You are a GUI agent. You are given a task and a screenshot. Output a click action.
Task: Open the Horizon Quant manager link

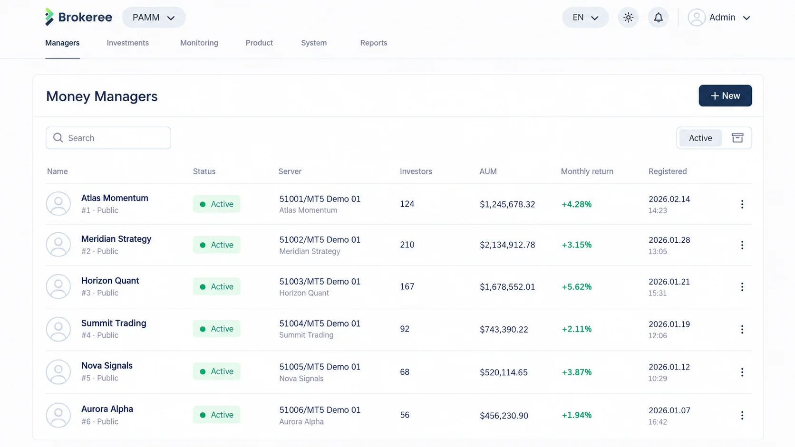pyautogui.click(x=110, y=281)
